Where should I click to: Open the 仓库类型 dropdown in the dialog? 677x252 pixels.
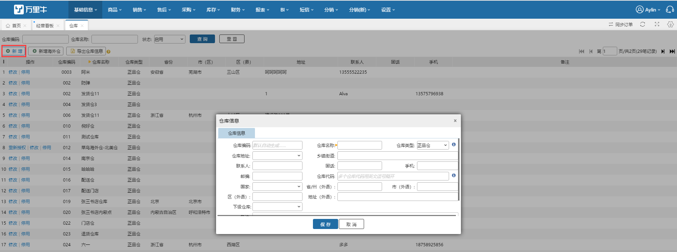(x=433, y=145)
